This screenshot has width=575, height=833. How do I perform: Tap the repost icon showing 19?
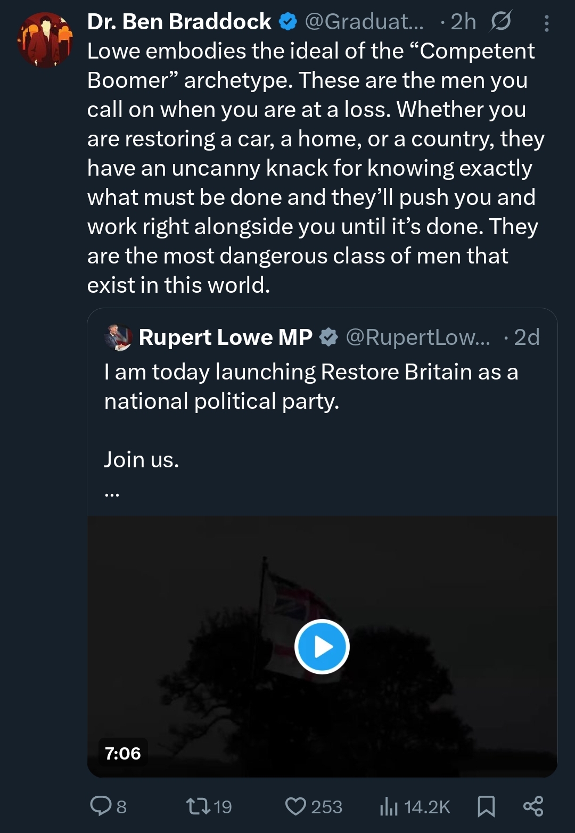199,806
